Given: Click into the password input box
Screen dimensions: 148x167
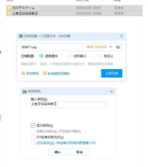Looking at the screenshot, I should click(x=69, y=104).
